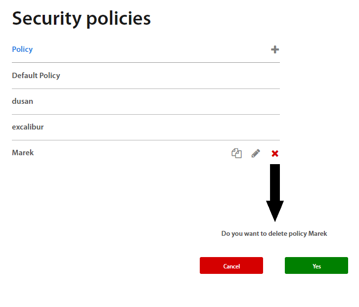Click the red X delete icon for Marek
The width and height of the screenshot is (359, 307).
click(x=275, y=154)
